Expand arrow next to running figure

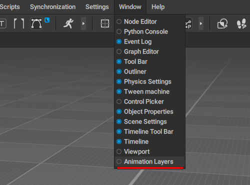pos(83,23)
